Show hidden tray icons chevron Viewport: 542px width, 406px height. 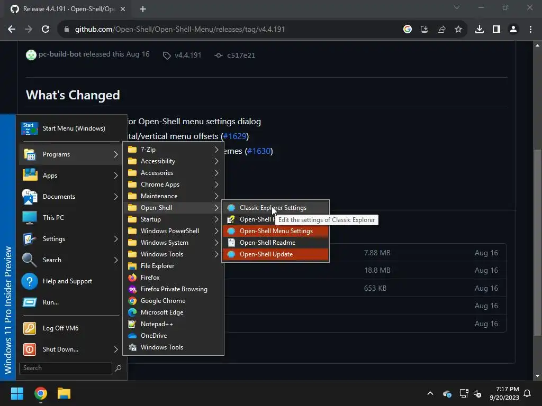430,393
